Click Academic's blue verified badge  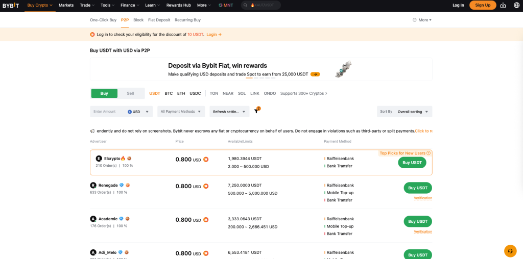pyautogui.click(x=122, y=219)
